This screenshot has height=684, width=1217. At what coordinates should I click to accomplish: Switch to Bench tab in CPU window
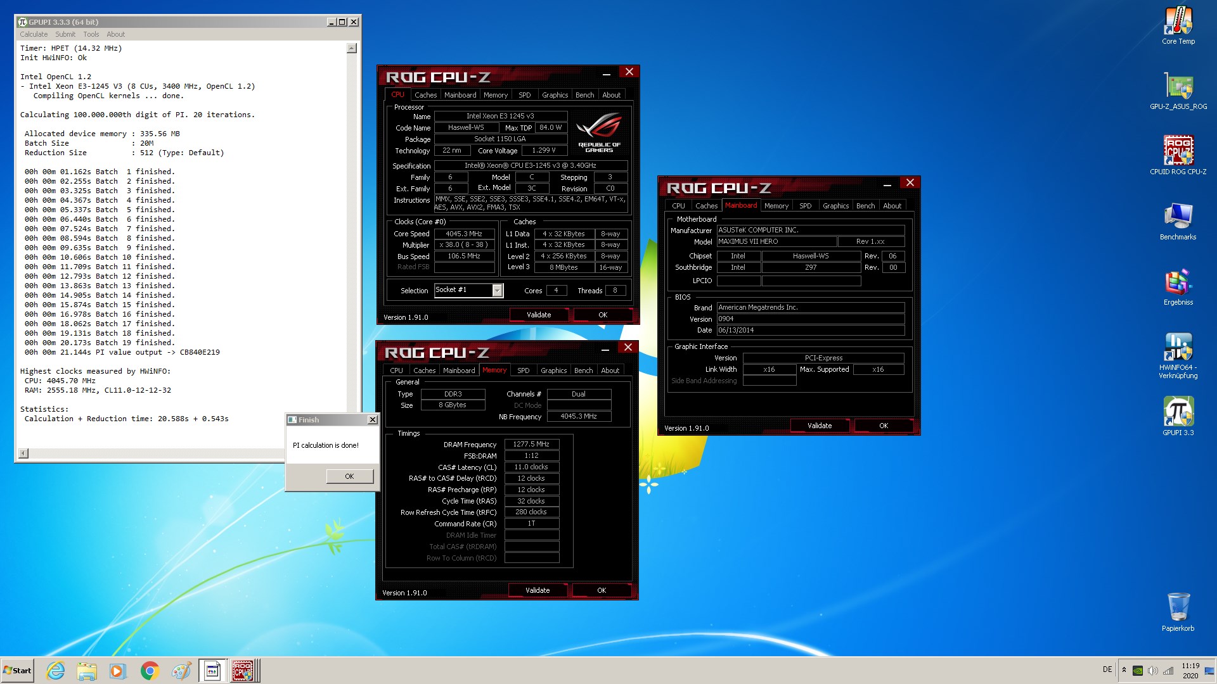(x=584, y=95)
